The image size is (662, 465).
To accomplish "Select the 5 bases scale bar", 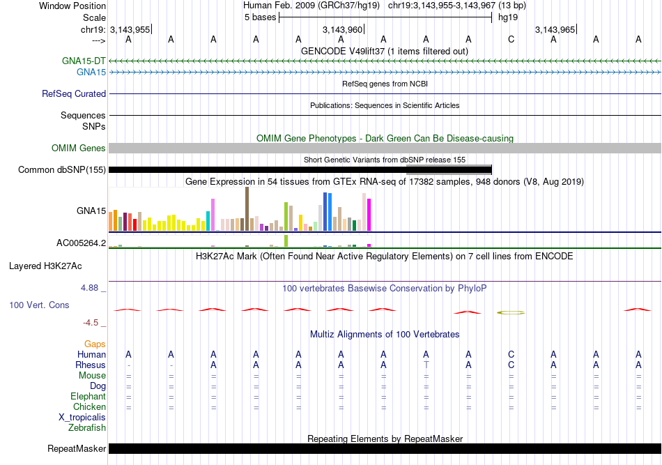I will click(x=385, y=17).
